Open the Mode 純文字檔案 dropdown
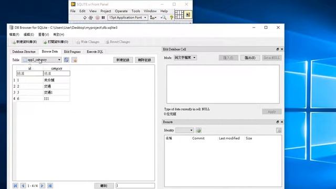Image resolution: width=336 pixels, height=189 pixels. [x=185, y=58]
